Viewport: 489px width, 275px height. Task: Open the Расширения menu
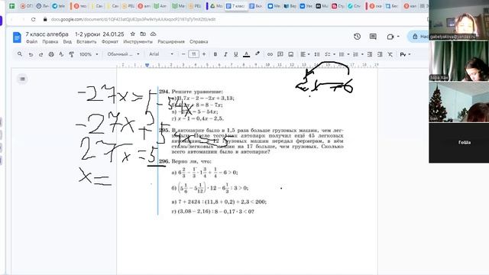[x=171, y=41]
